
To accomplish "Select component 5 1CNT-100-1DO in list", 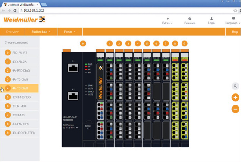I will (19, 97).
